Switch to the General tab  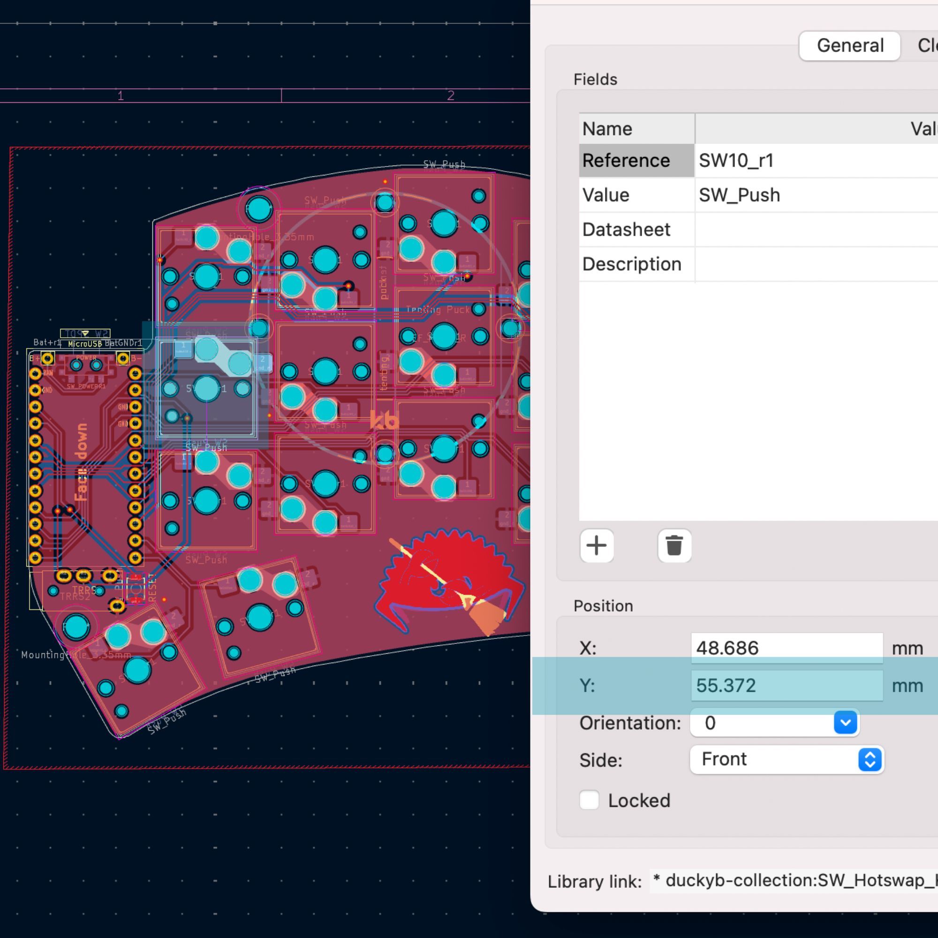click(x=850, y=45)
